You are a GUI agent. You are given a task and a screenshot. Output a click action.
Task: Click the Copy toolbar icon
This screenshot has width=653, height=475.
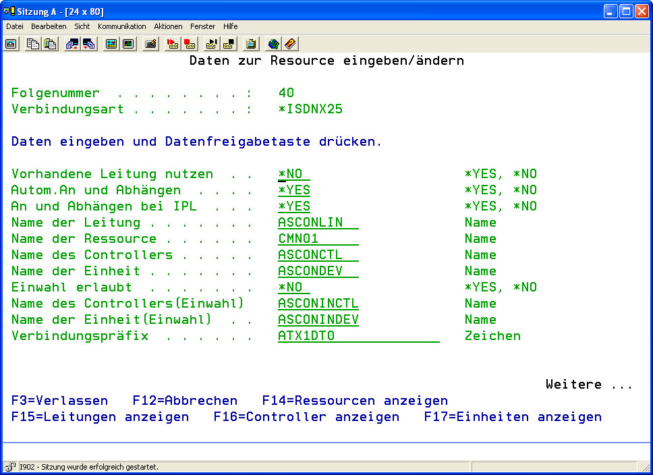(x=32, y=44)
